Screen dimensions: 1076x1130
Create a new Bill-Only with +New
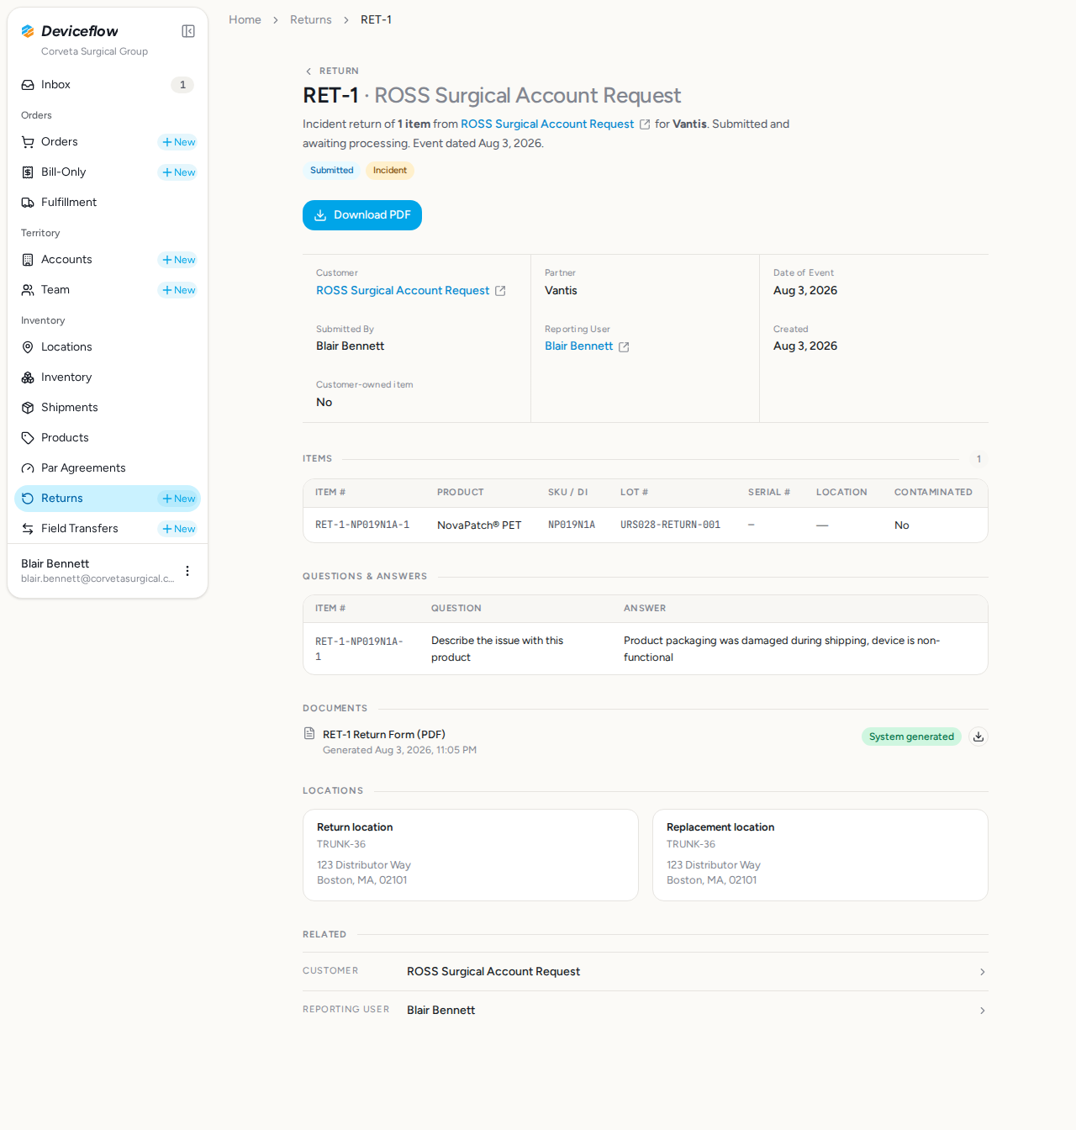178,172
